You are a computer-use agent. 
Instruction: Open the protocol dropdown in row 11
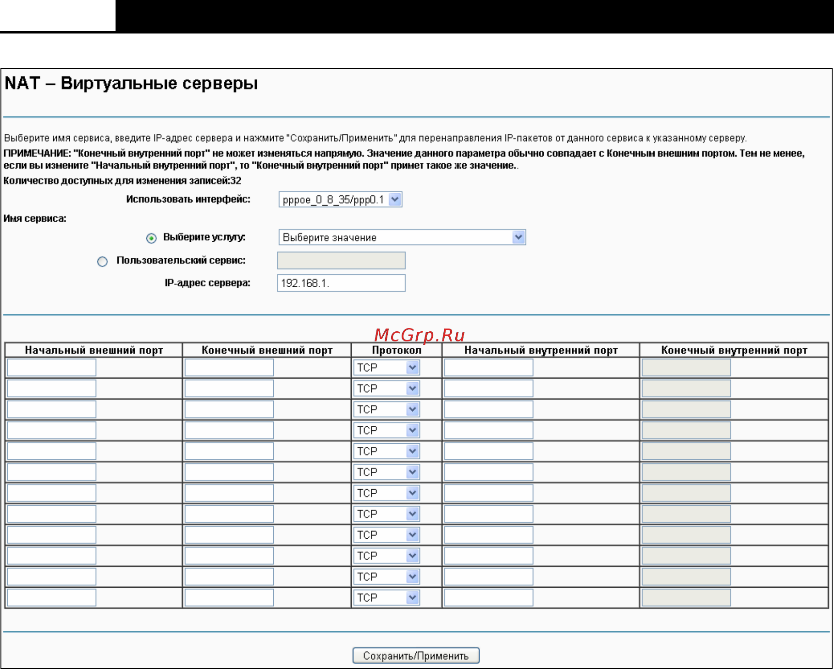tap(386, 577)
